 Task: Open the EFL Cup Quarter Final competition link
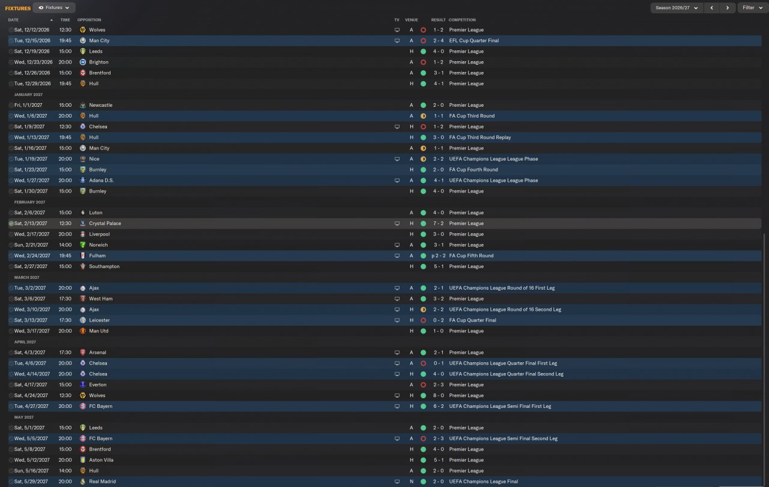pos(474,41)
